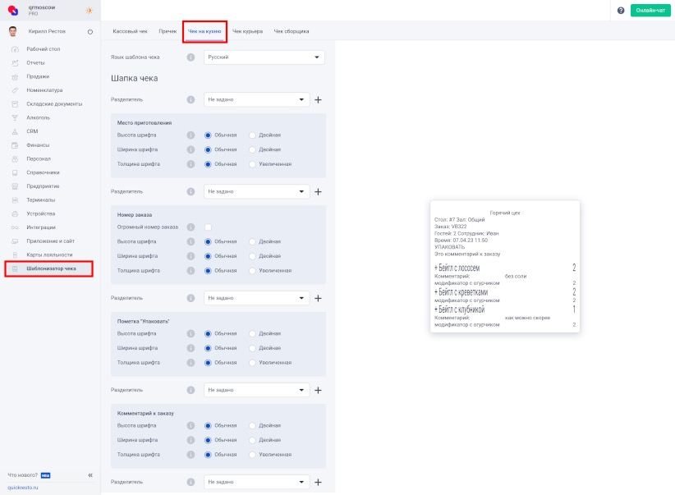
Task: Select Обычная thickness for Комментарий к заказу
Action: [x=208, y=455]
